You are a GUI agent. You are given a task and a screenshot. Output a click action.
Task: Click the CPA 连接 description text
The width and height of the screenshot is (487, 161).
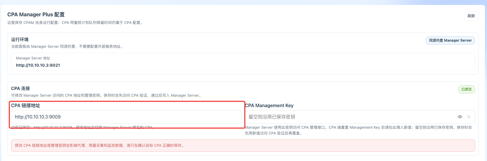107,95
